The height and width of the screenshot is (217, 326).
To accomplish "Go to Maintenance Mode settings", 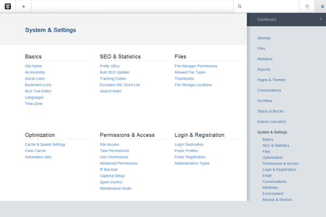I will (x=115, y=188).
